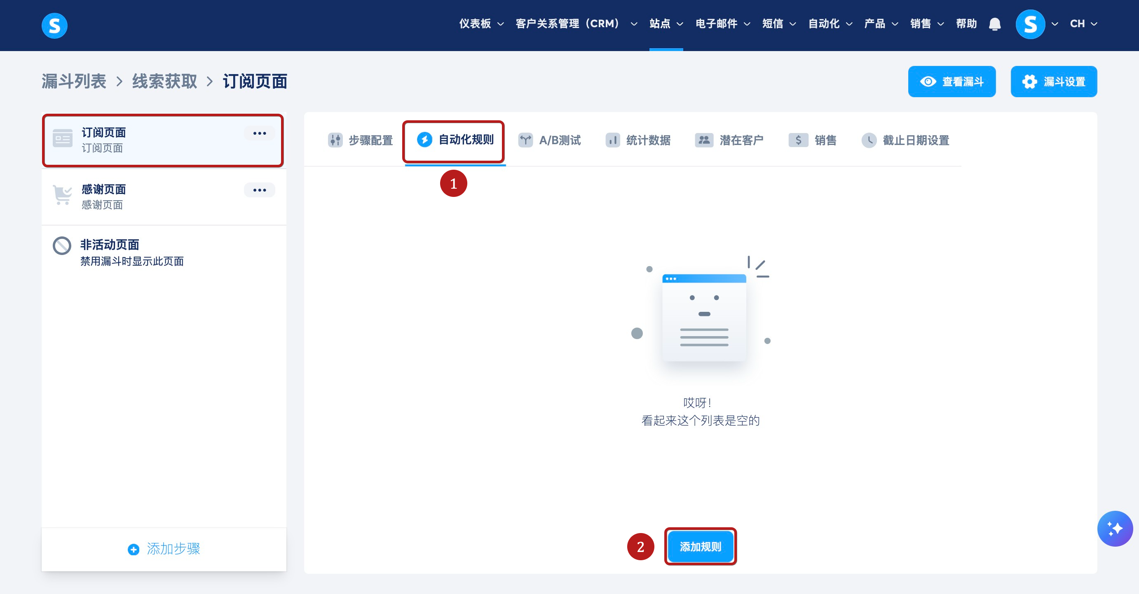Image resolution: width=1139 pixels, height=594 pixels.
Task: Click the 添加规则 button
Action: point(700,547)
